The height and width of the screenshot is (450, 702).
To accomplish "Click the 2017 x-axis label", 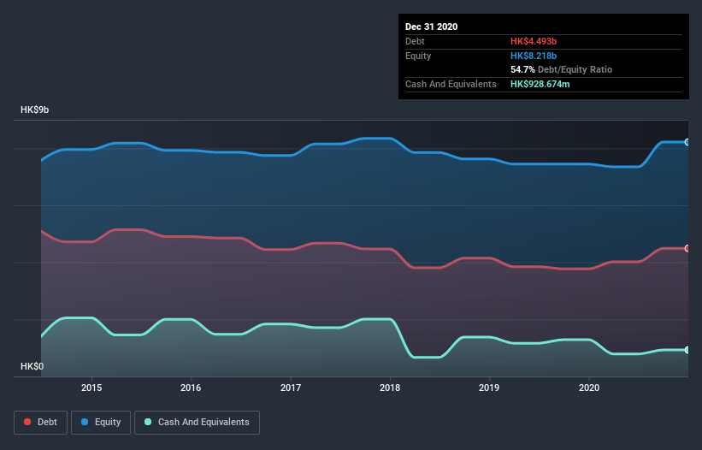I will coord(291,388).
